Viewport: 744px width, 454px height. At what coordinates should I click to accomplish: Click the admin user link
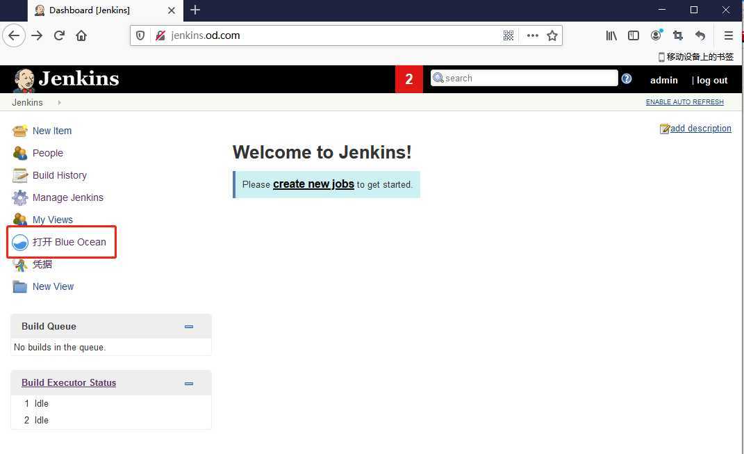coord(664,80)
